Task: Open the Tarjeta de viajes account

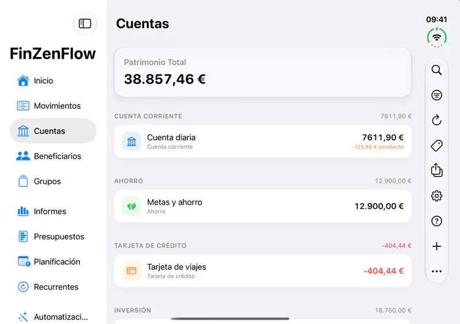Action: 263,271
